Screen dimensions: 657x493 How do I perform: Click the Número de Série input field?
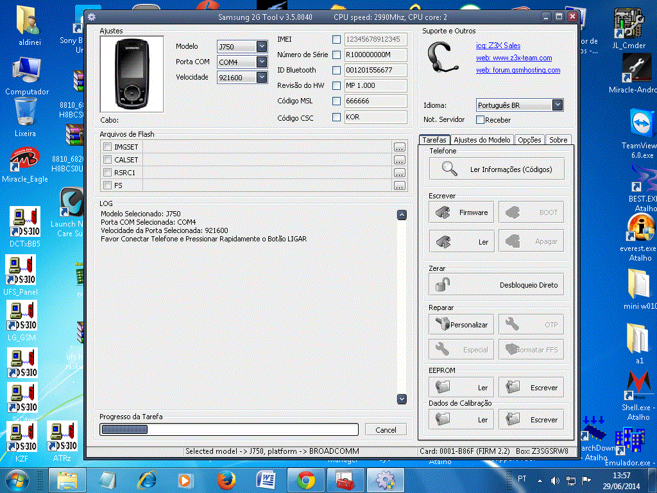point(375,55)
